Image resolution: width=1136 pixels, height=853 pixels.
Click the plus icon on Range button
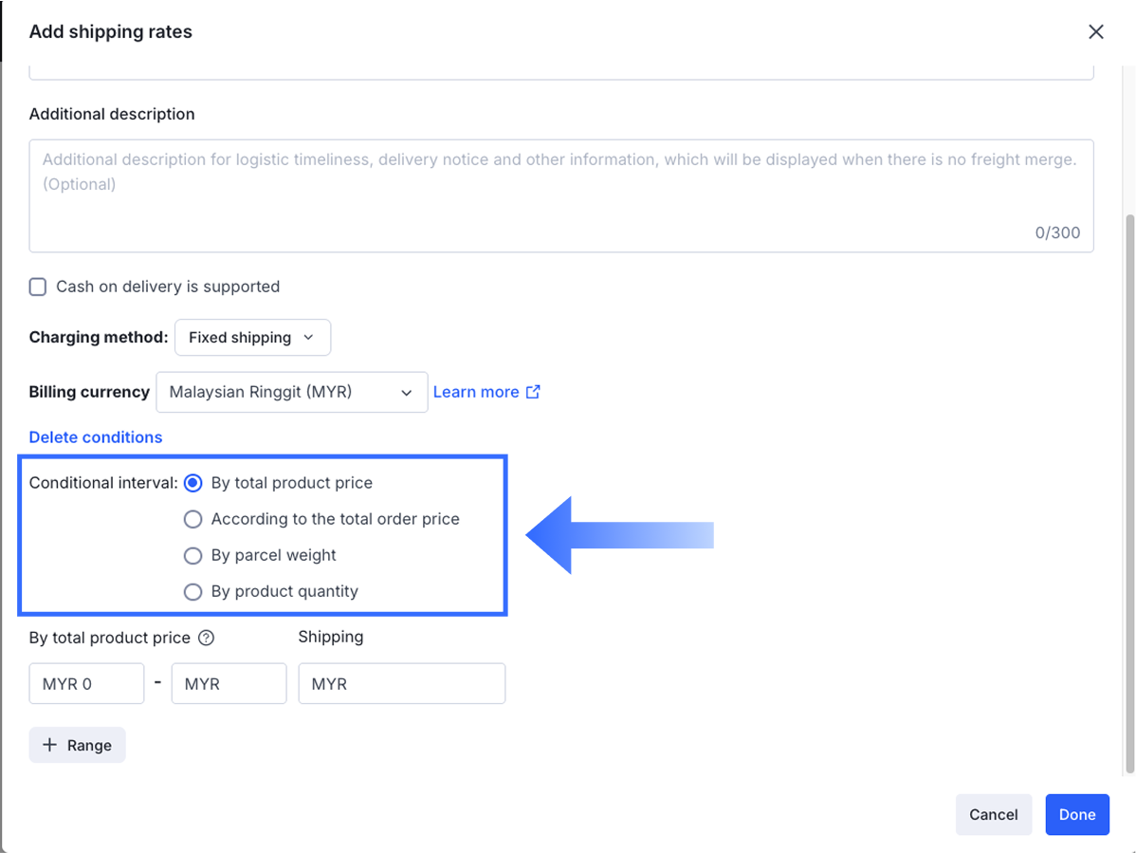click(x=50, y=745)
